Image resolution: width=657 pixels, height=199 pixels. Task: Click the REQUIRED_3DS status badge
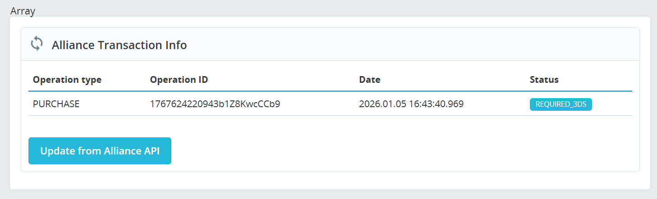coord(561,104)
